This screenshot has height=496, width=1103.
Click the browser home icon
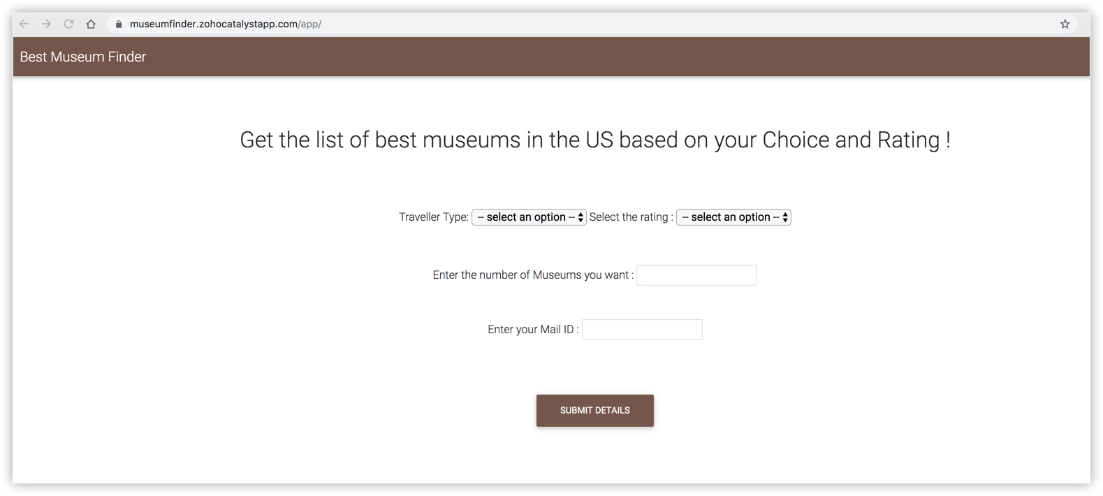(91, 24)
